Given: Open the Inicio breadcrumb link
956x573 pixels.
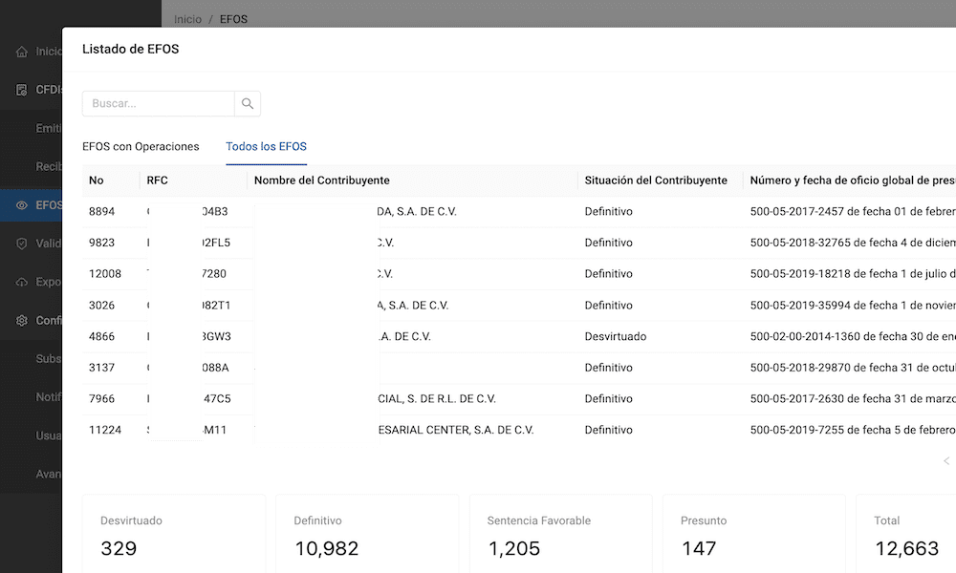Looking at the screenshot, I should [x=187, y=19].
